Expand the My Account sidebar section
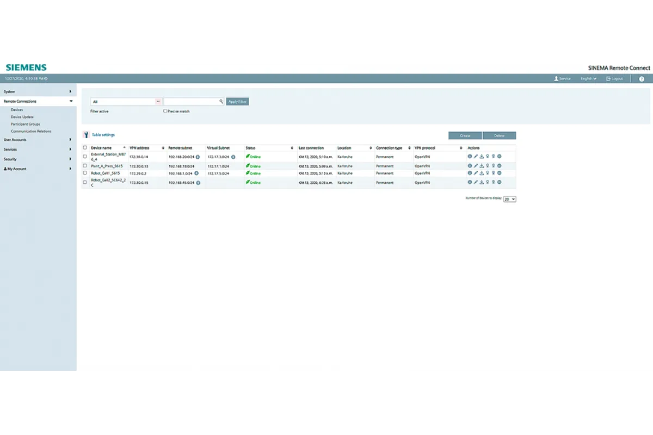 click(38, 169)
